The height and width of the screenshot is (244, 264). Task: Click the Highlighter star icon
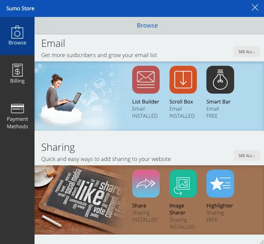click(220, 183)
